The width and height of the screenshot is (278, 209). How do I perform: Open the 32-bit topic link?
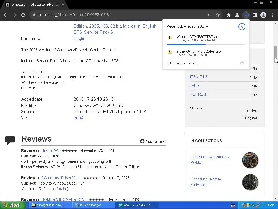115,26
